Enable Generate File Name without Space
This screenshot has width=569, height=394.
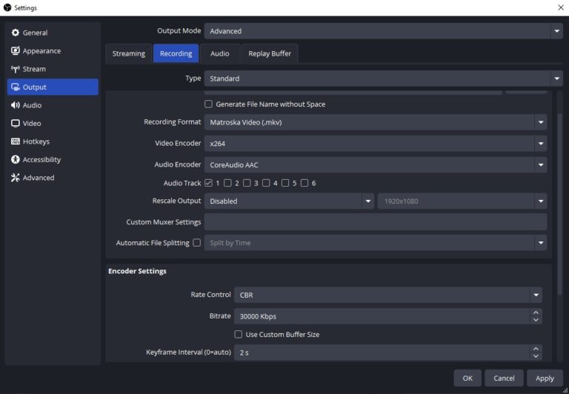pos(208,104)
